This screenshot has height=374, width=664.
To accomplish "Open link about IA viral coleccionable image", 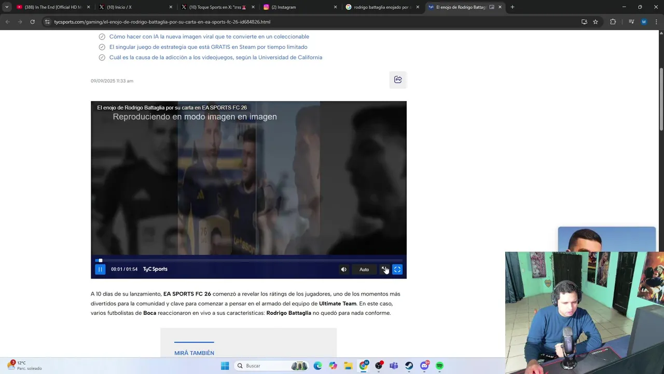I will click(x=209, y=36).
